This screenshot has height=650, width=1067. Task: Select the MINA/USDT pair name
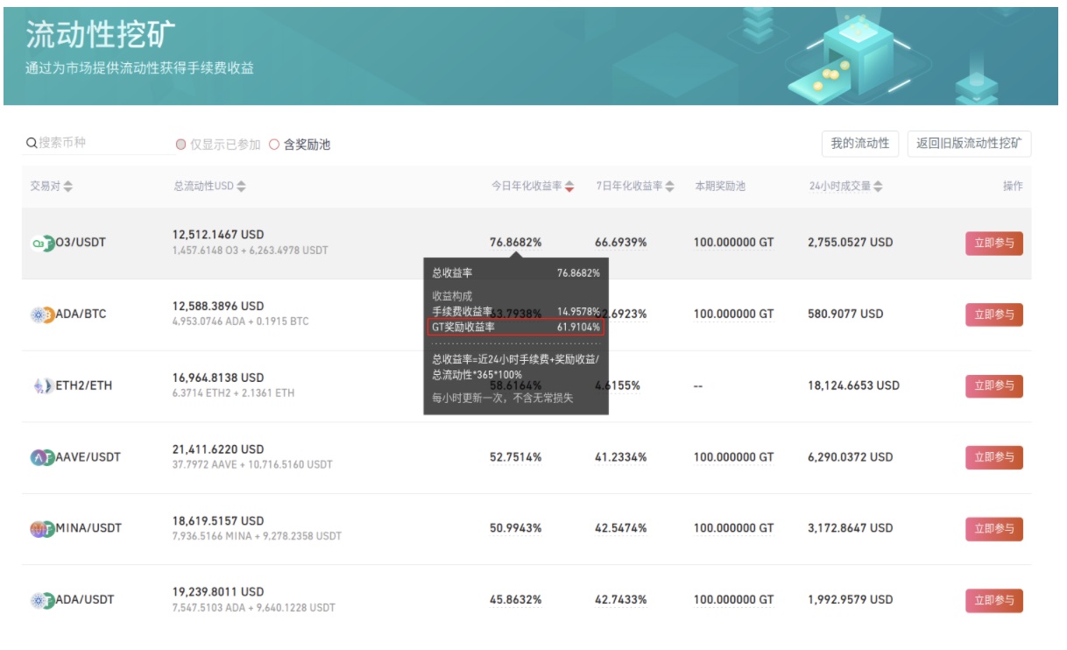(88, 528)
